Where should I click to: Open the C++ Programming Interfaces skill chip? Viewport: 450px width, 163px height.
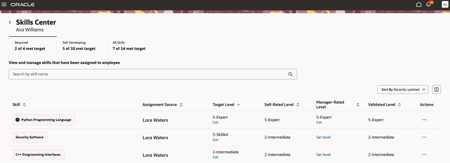[38, 154]
